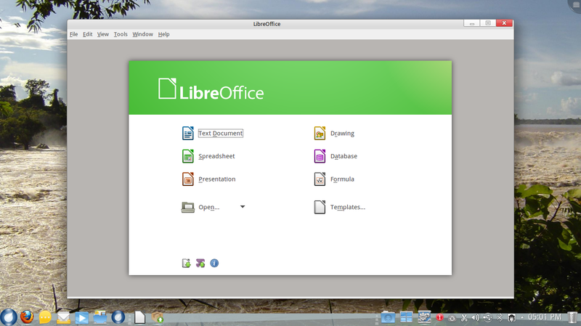Click the network share tray icon
This screenshot has height=326, width=581.
pos(487,317)
